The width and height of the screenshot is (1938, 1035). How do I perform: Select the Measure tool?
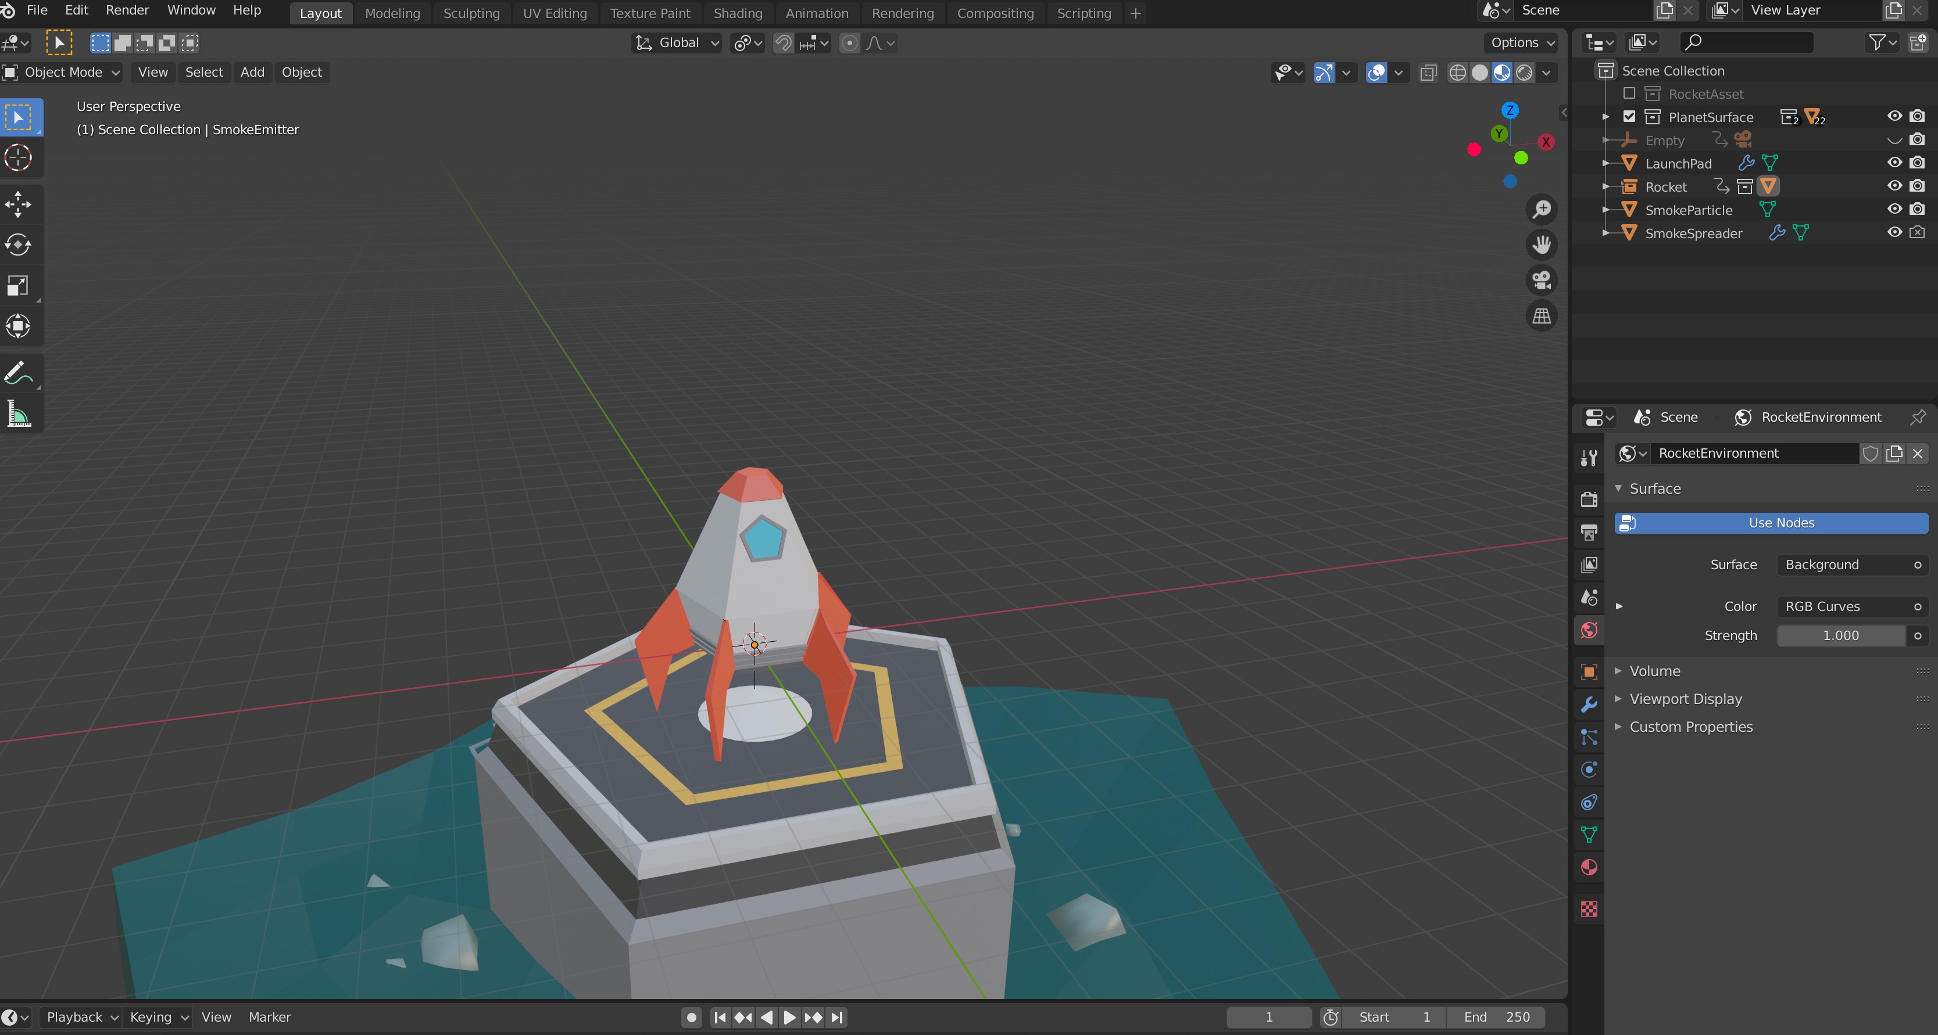coord(19,414)
